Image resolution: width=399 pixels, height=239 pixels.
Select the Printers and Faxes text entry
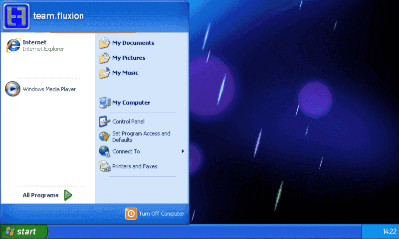point(135,166)
